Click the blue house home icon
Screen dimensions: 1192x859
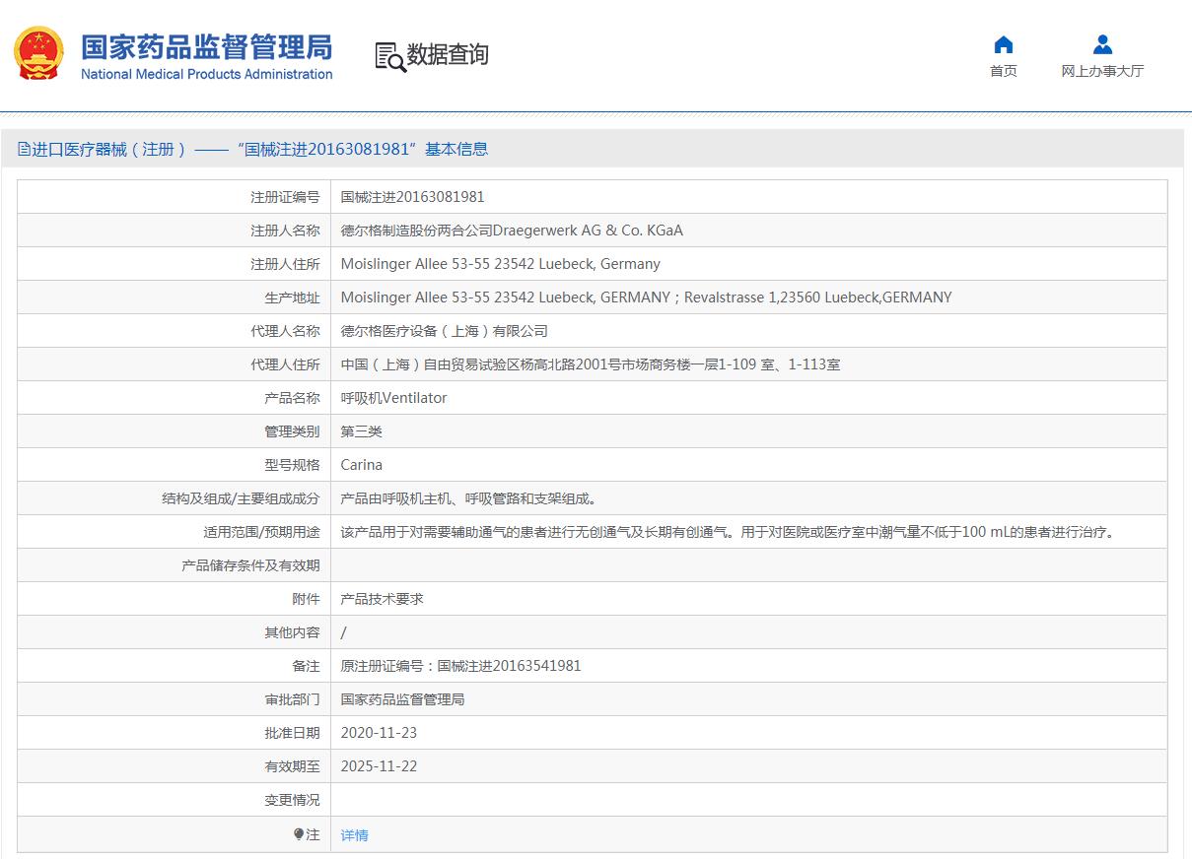point(1003,44)
